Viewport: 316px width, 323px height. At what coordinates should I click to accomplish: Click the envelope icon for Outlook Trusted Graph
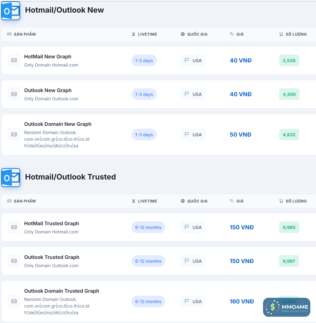(x=14, y=261)
